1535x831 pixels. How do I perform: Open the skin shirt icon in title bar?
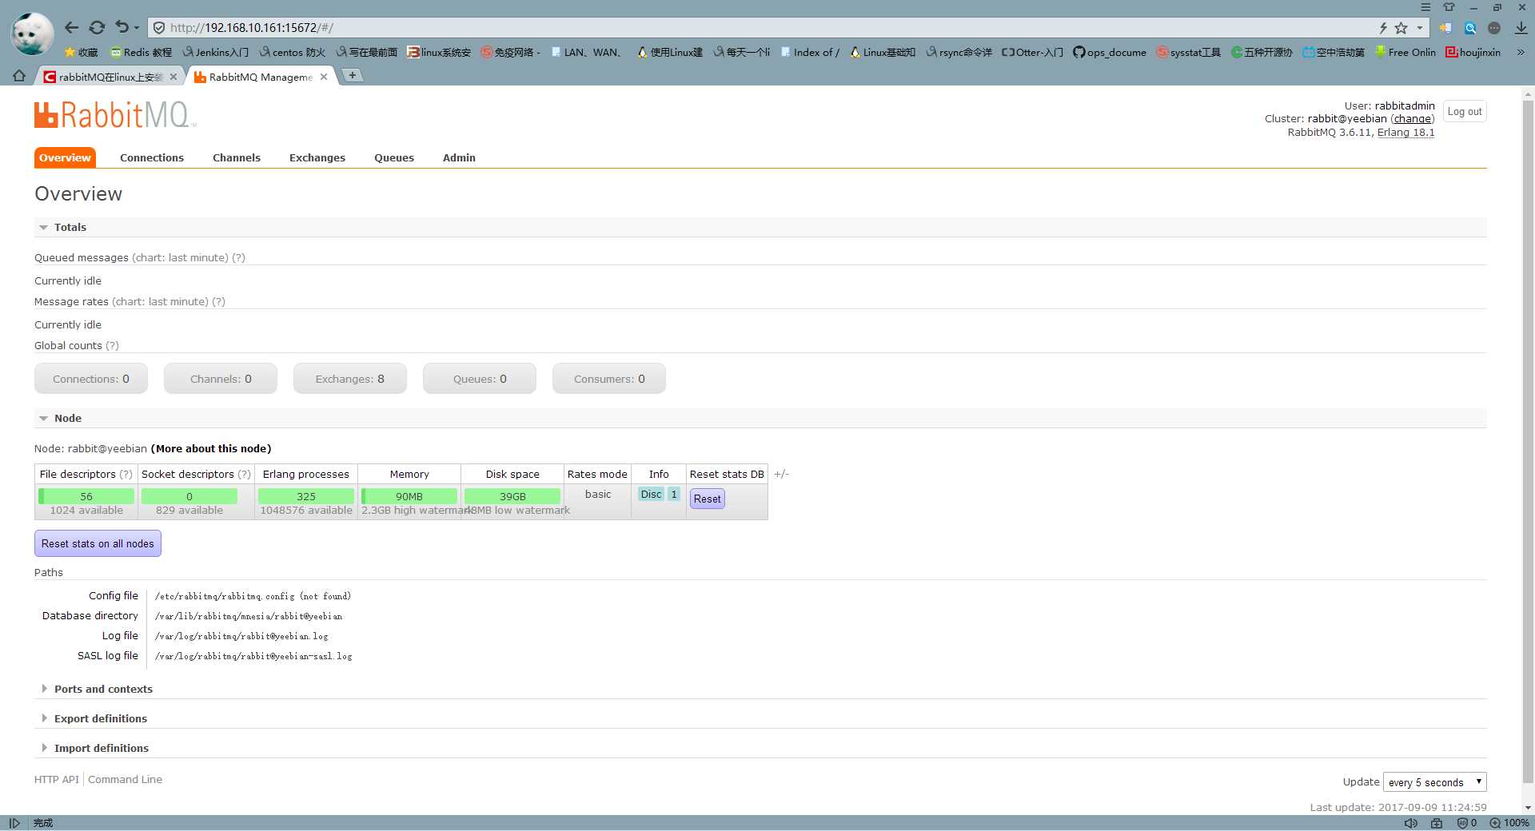[1449, 7]
